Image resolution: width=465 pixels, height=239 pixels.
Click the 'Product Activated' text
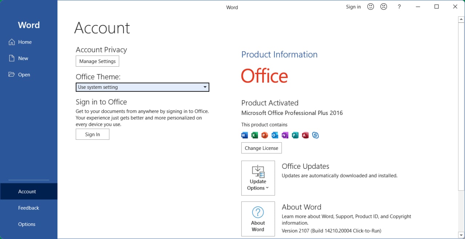tap(270, 103)
